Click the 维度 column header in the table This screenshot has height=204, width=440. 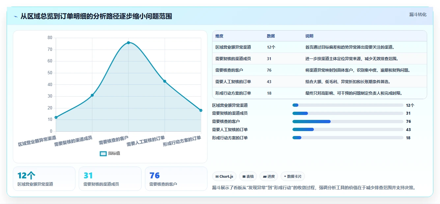219,36
